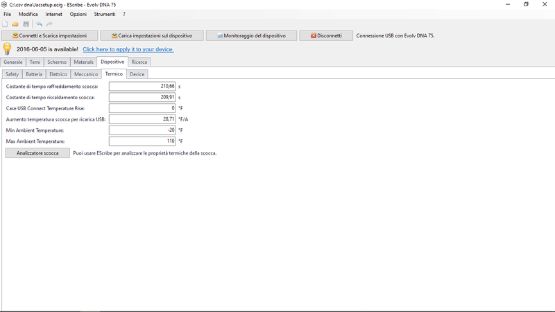Open Monitoraggio del dispositivo

pyautogui.click(x=251, y=36)
